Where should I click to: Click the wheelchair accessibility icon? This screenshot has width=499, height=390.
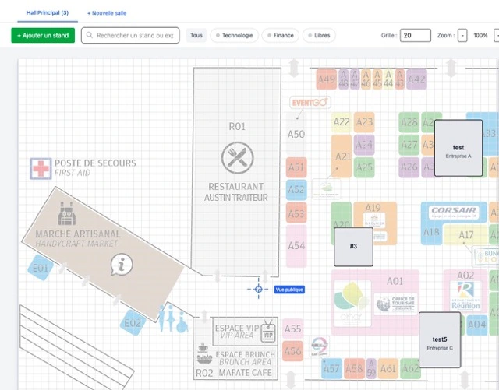(182, 322)
